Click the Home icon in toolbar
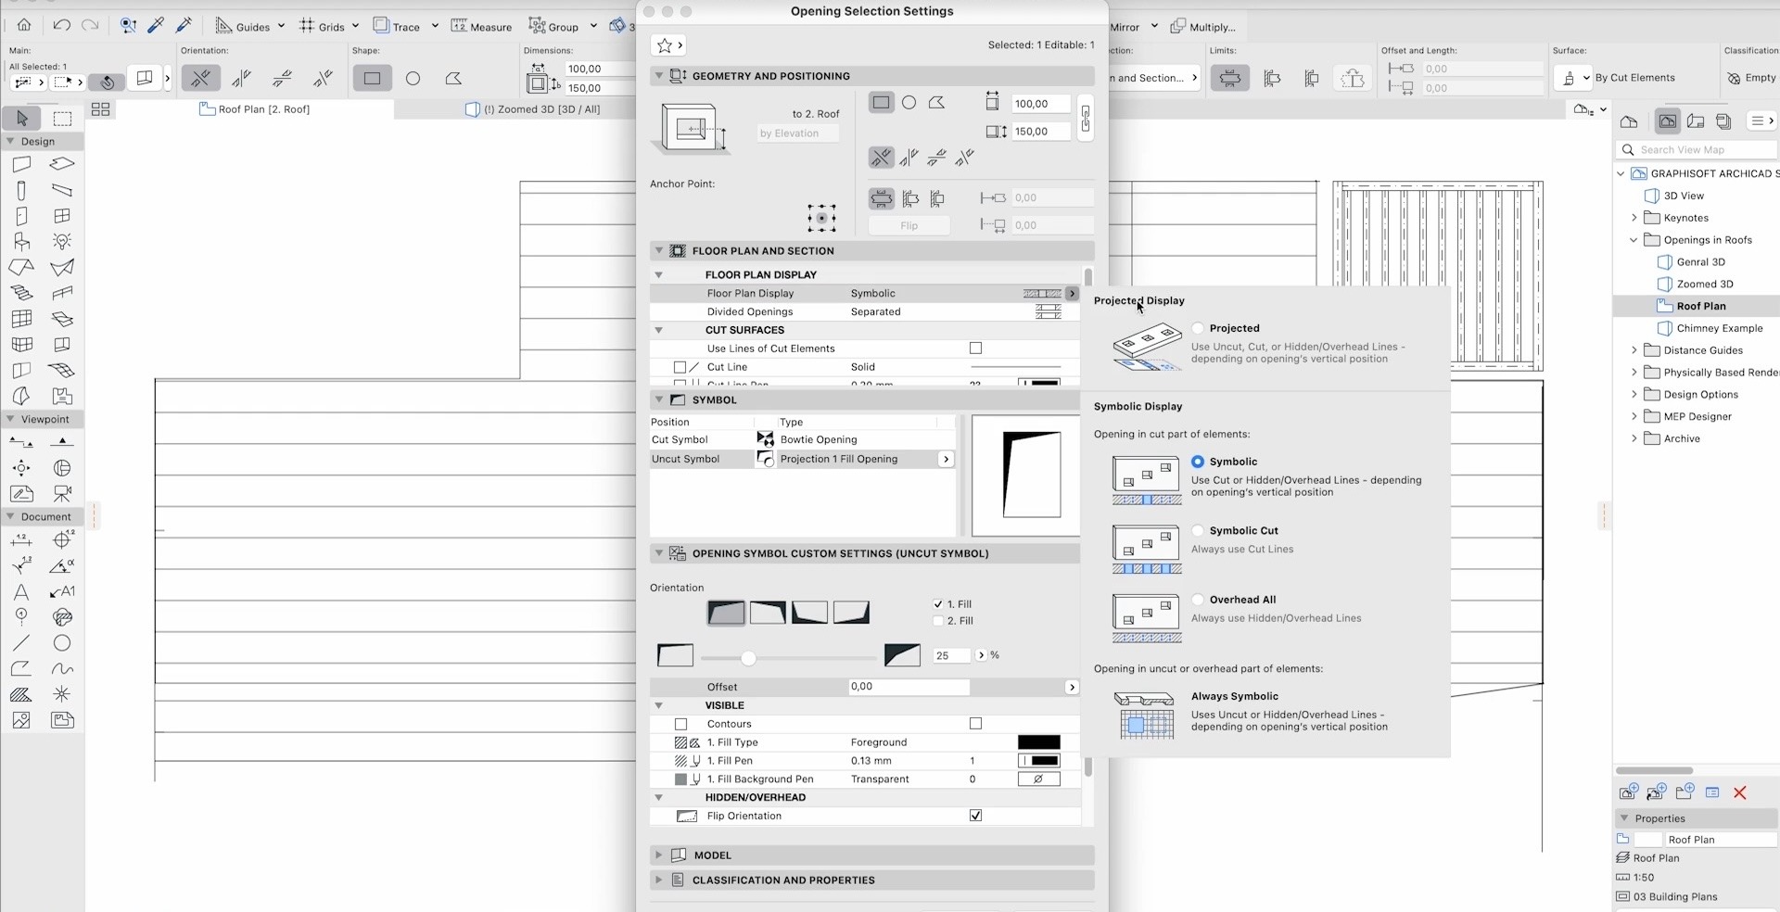This screenshot has height=912, width=1780. tap(24, 26)
